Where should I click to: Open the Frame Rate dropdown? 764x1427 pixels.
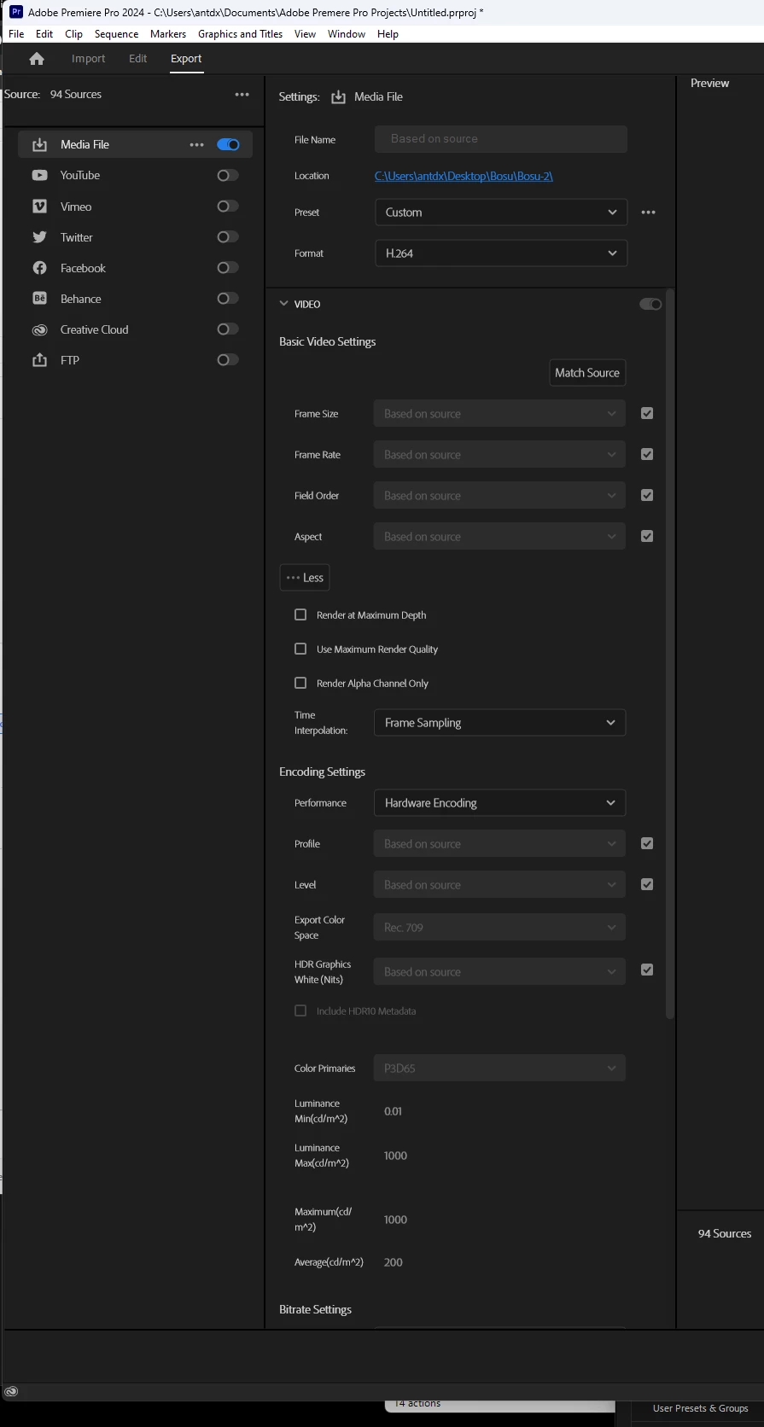tap(500, 455)
